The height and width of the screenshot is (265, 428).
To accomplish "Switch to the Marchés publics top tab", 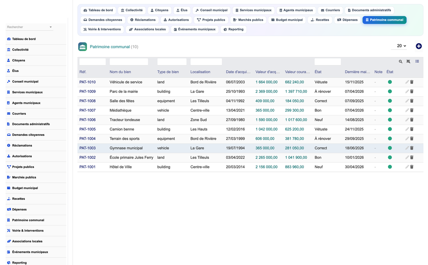I will (248, 20).
